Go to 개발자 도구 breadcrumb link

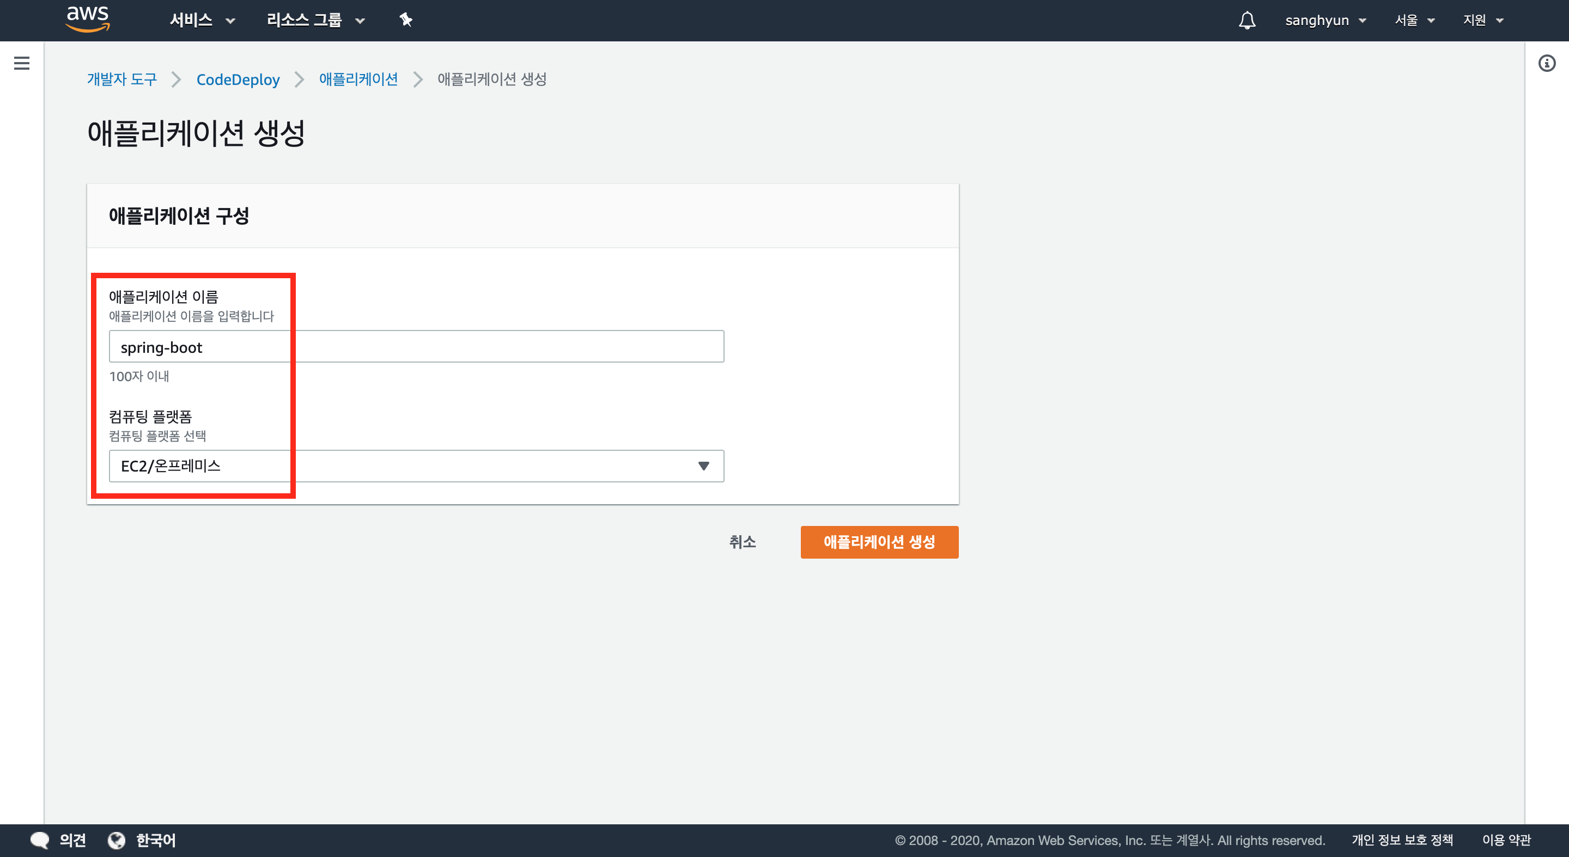click(x=122, y=79)
